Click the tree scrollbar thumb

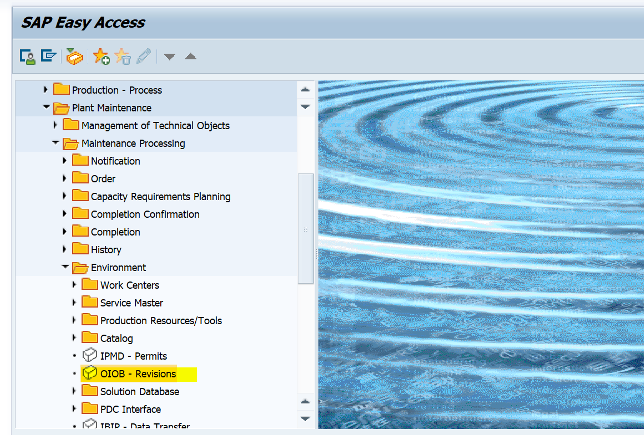[306, 228]
